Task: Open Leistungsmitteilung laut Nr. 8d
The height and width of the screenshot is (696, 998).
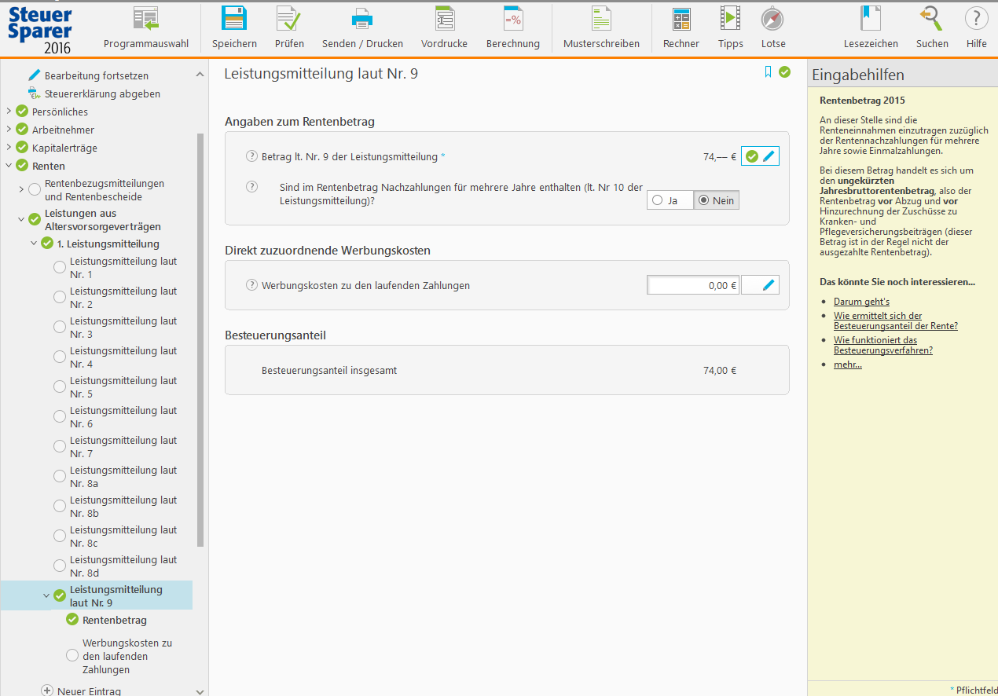Action: pyautogui.click(x=123, y=566)
